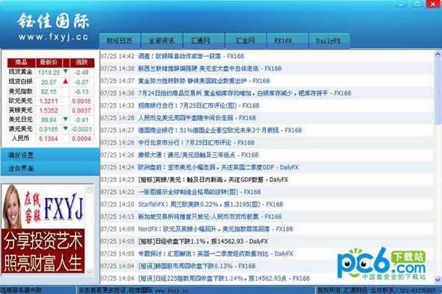Open 7月24日纽约商品交易所 news item
This screenshot has width=442, height=294.
(x=245, y=93)
